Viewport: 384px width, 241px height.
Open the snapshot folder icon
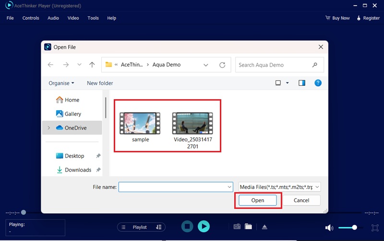pyautogui.click(x=248, y=227)
